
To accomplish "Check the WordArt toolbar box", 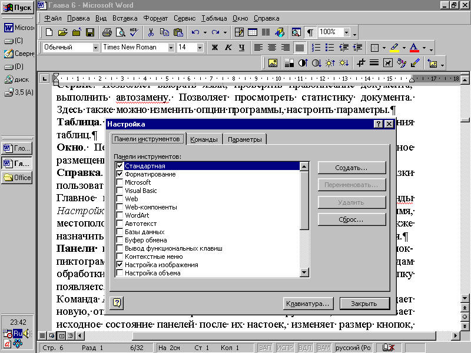I will 120,215.
